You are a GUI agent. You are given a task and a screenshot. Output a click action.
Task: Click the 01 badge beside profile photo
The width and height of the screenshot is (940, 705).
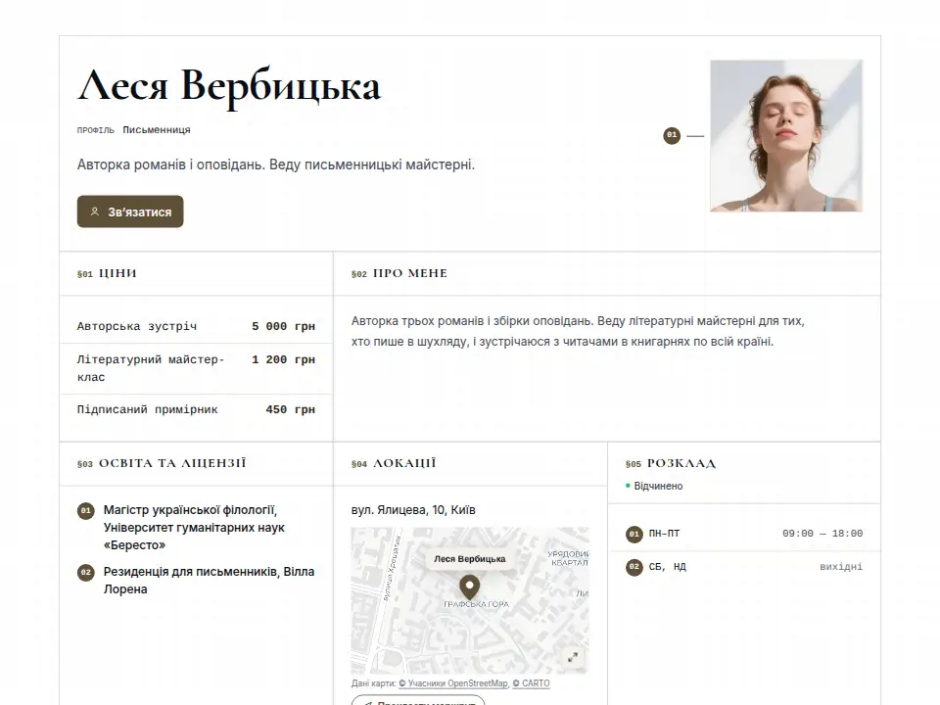point(672,135)
